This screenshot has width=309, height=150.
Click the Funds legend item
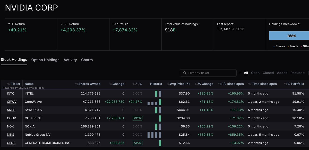pyautogui.click(x=294, y=46)
